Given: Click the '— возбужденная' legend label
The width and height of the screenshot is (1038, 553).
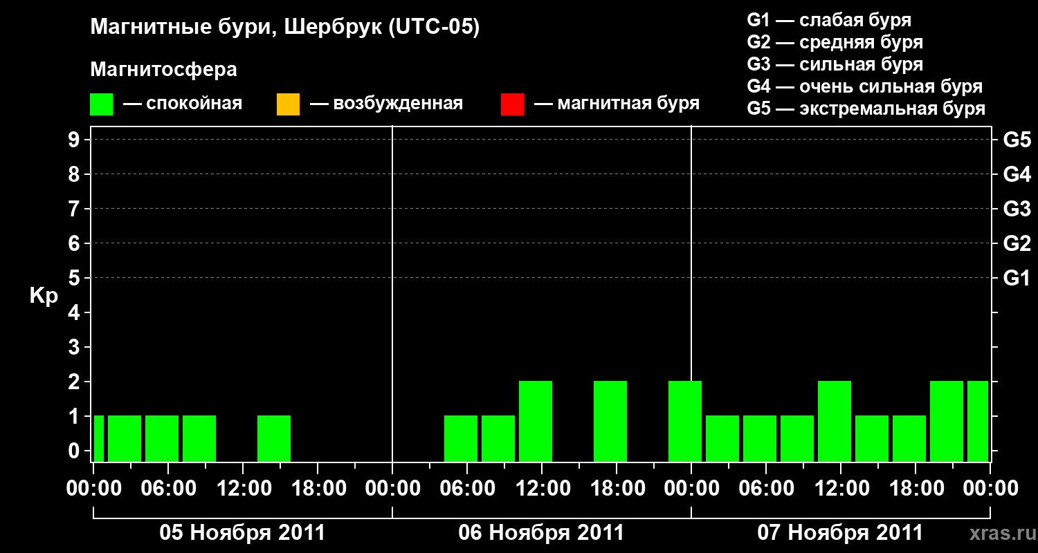Looking at the screenshot, I should [x=386, y=104].
